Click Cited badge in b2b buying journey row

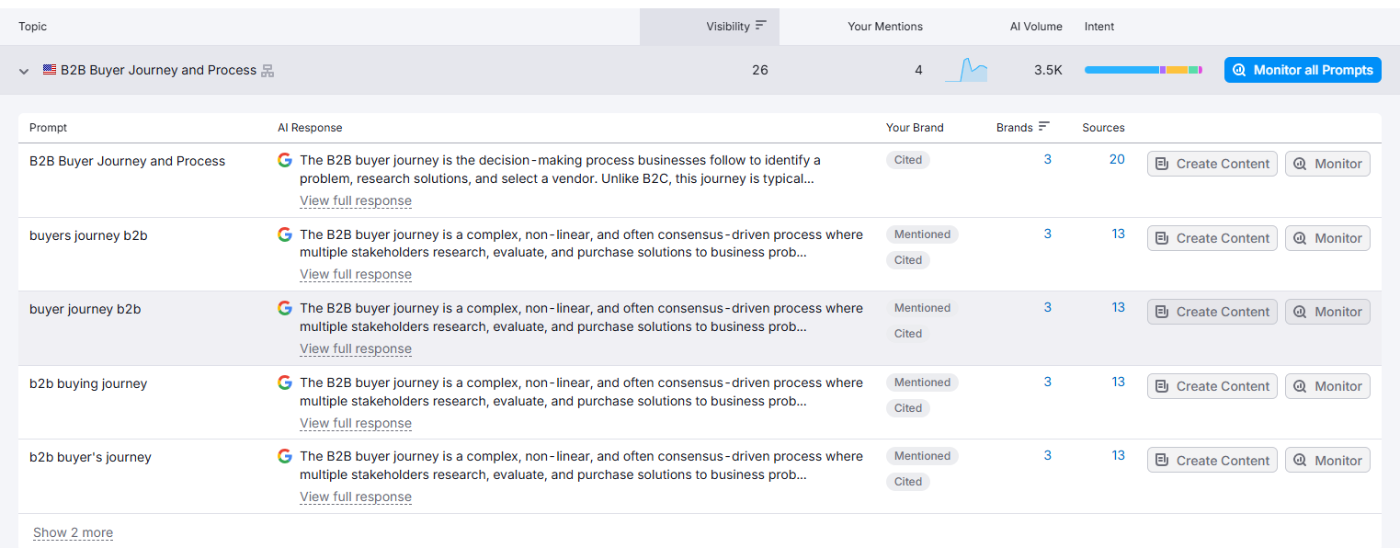click(908, 408)
